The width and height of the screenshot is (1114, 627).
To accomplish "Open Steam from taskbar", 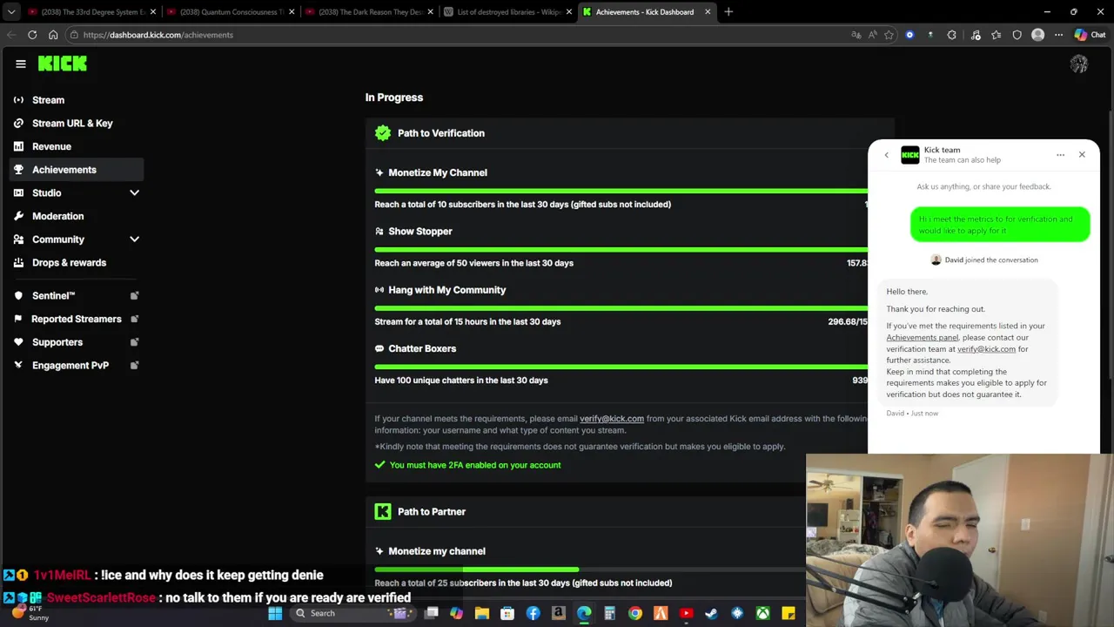I will pos(712,613).
